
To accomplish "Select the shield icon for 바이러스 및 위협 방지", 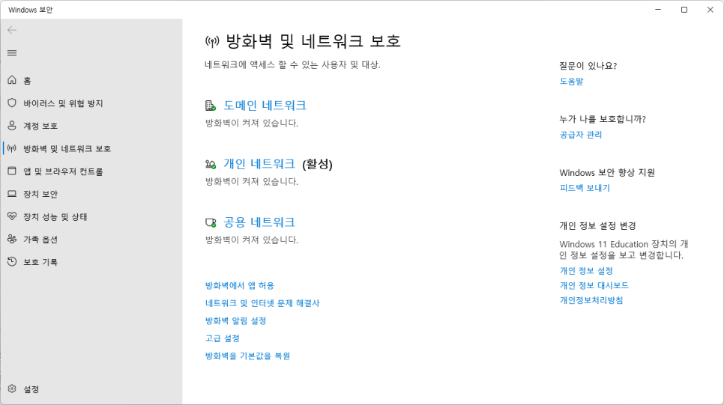I will click(12, 103).
